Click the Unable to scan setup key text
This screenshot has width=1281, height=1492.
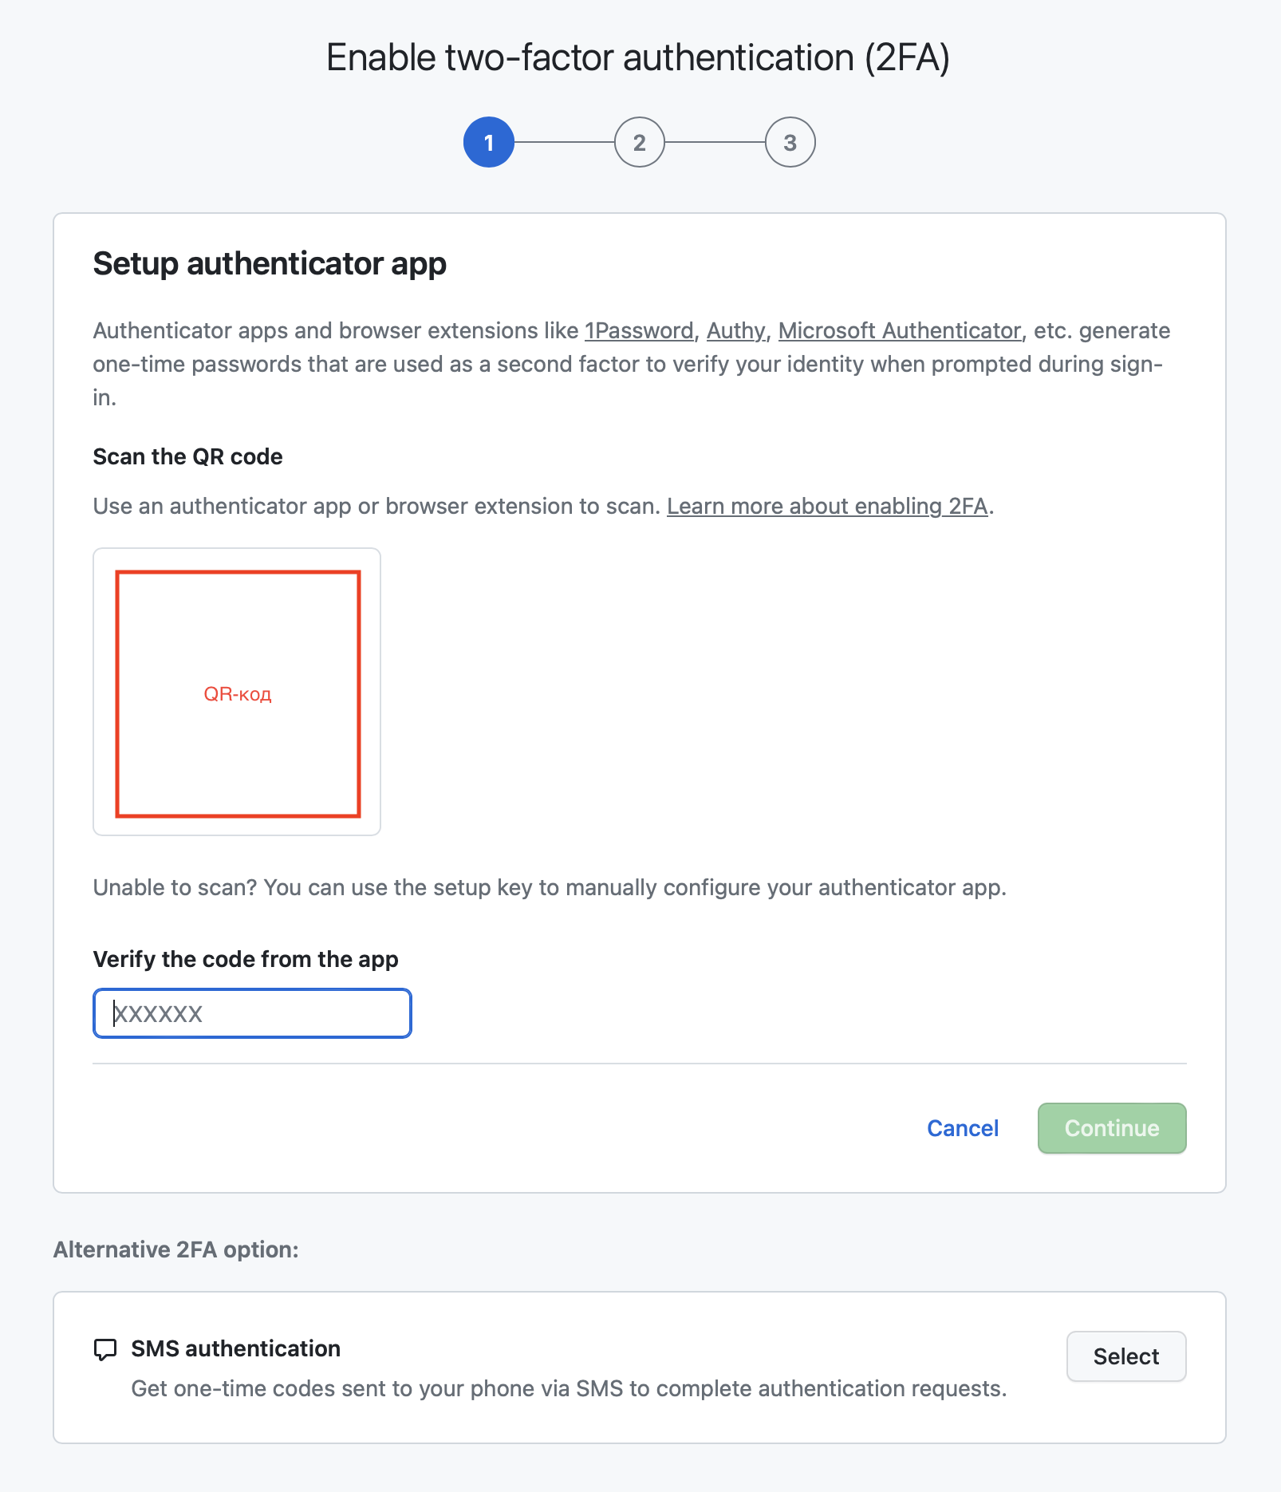pos(550,887)
